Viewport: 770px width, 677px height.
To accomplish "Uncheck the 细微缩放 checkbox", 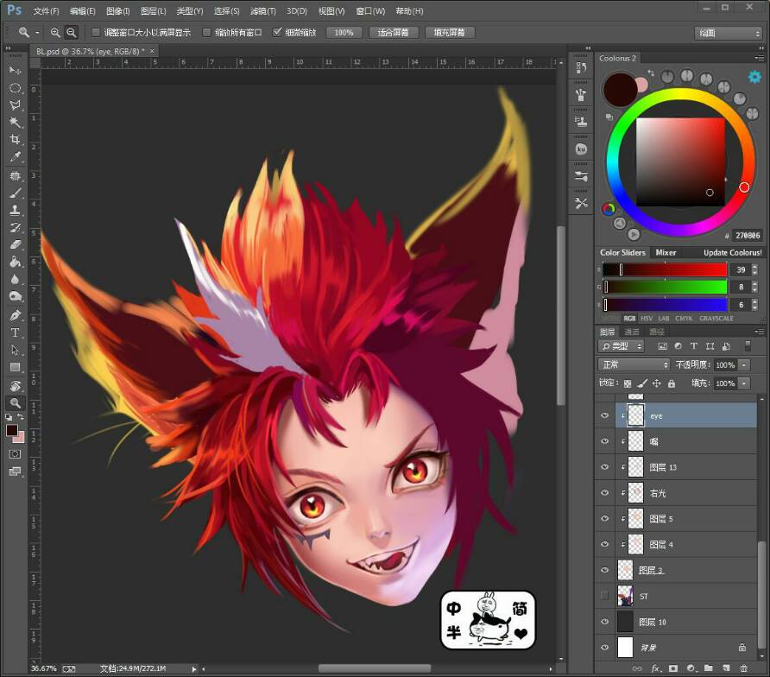I will pos(277,33).
